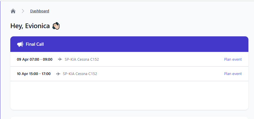Select the 10 Apr 15:00 - 17:00 time
254x119 pixels.
point(34,74)
